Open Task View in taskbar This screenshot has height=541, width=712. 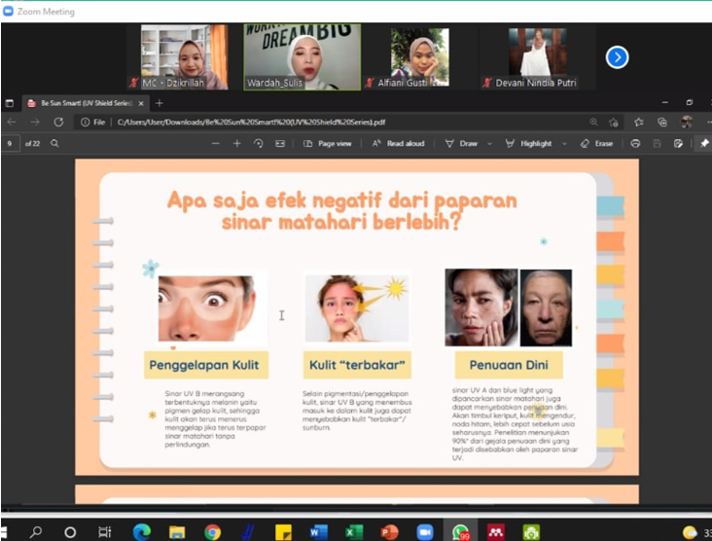coord(104,532)
